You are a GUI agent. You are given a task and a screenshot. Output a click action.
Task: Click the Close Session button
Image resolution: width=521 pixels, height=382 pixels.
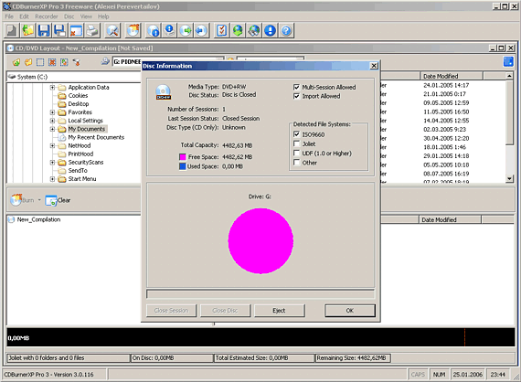point(171,311)
